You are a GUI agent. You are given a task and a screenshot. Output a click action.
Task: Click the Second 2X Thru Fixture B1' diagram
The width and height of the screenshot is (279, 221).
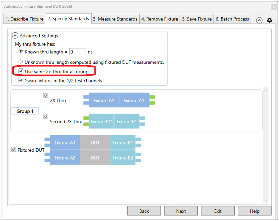coord(101,121)
